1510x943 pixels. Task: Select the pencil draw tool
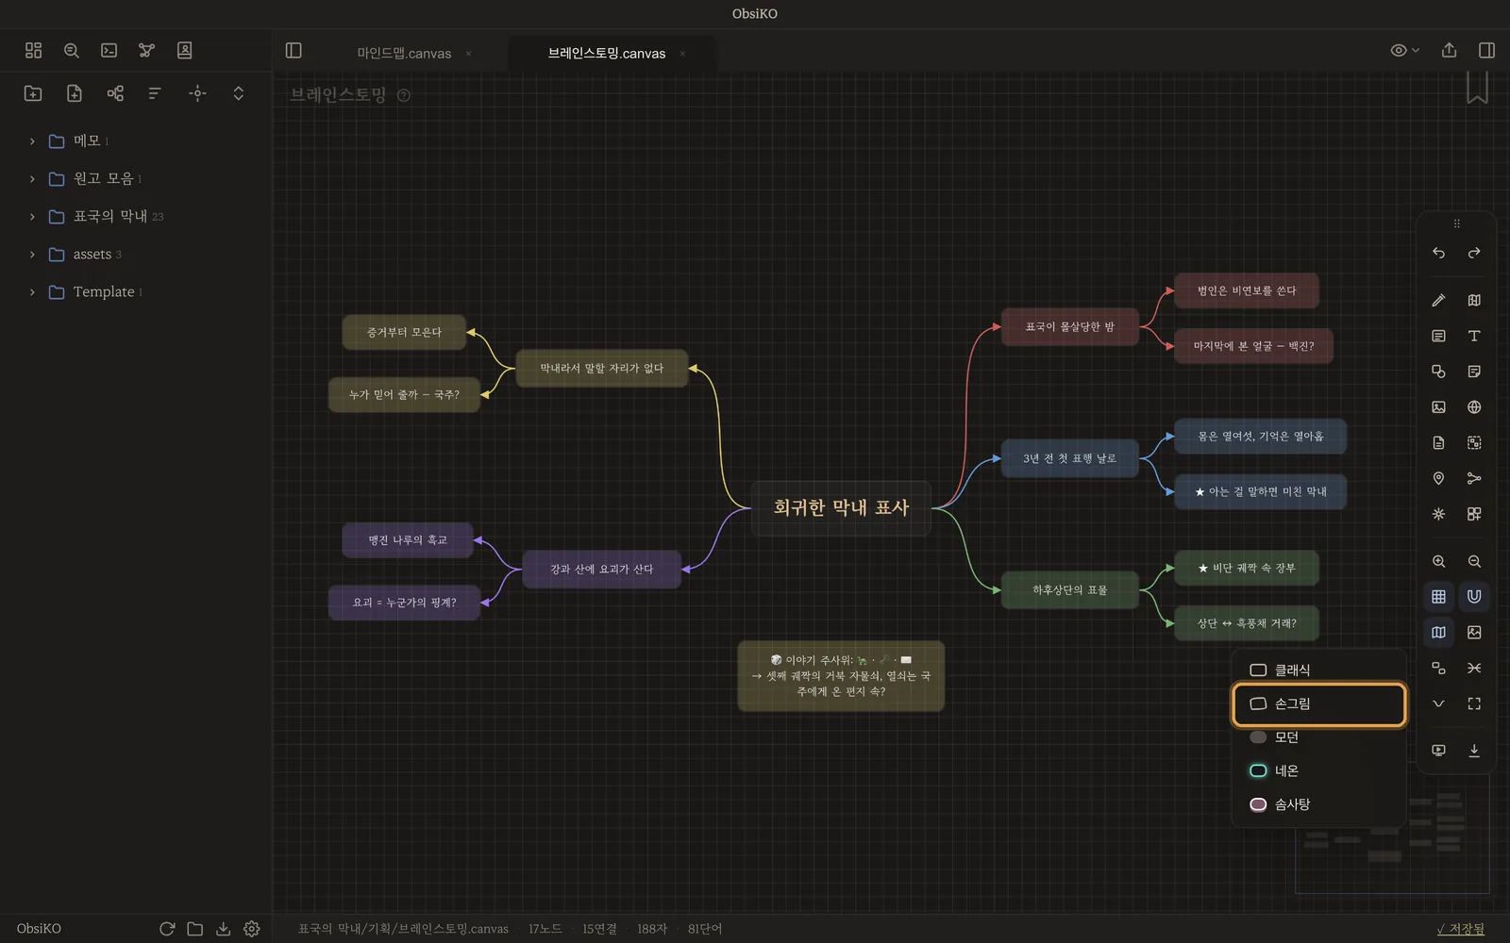point(1438,300)
